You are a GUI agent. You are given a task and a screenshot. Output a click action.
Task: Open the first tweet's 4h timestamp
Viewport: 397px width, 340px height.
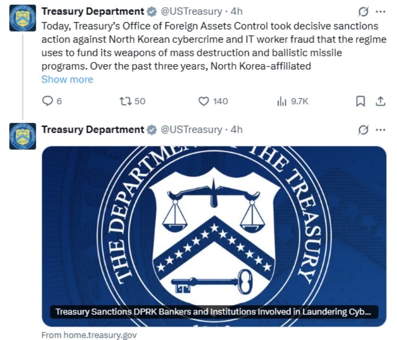[x=237, y=11]
